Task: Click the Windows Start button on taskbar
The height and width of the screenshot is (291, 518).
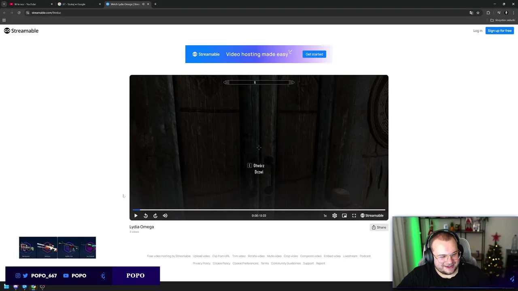Action: click(6, 287)
